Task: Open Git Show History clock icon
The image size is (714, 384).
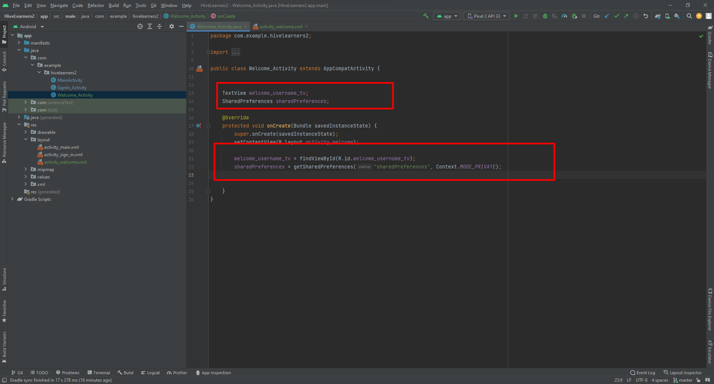Action: point(636,16)
